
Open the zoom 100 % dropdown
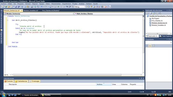point(10,75)
